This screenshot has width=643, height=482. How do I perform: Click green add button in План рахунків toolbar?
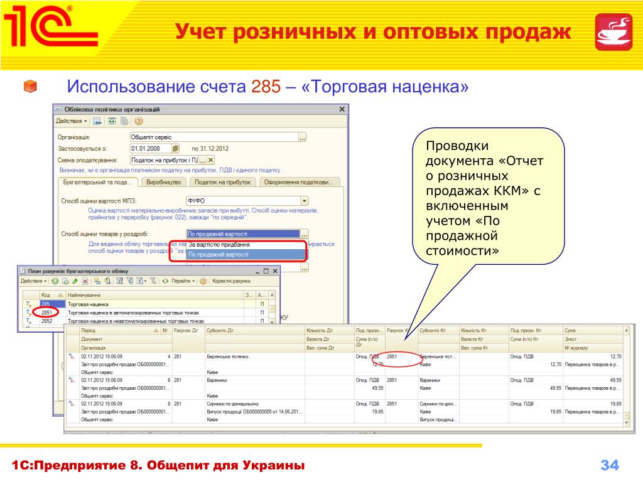(x=55, y=281)
